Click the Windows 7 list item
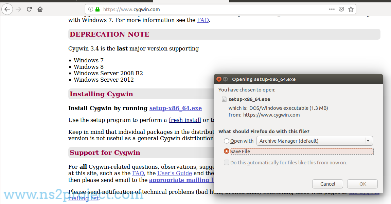This screenshot has height=204, width=391. [x=89, y=60]
